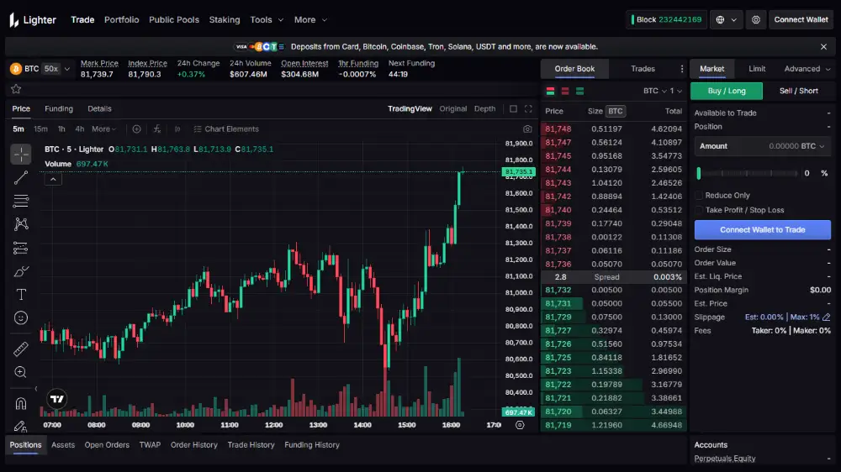The image size is (841, 472).
Task: Open the Portfolio page
Action: [x=121, y=20]
